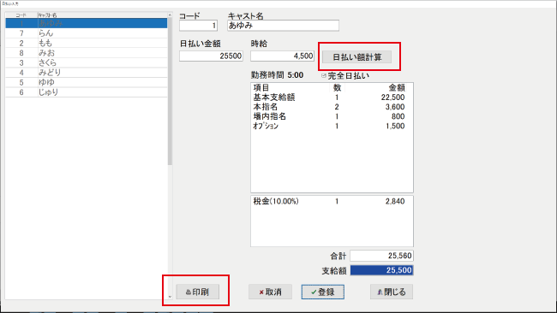Select cast row じゅり in list
The image size is (557, 313).
(x=87, y=92)
